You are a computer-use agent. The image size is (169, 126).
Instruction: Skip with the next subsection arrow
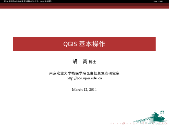click(x=137, y=123)
